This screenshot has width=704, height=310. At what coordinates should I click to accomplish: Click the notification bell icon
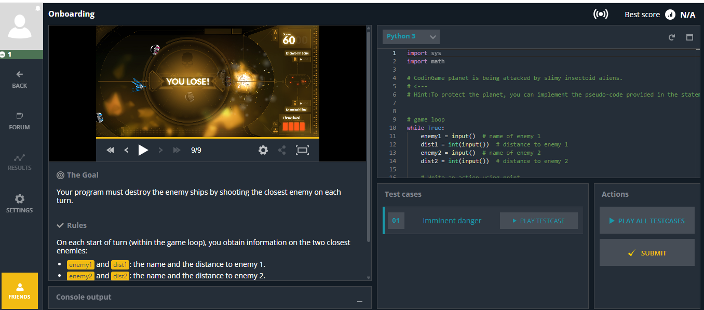37,8
